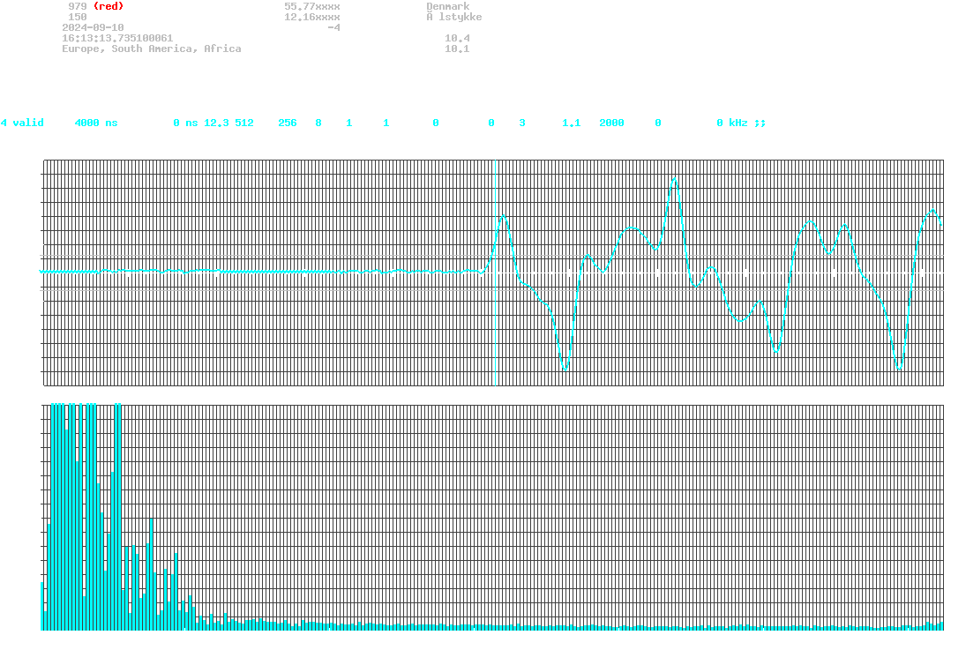Click the date 2024-09-10
Screen dimensions: 966x650
93,27
